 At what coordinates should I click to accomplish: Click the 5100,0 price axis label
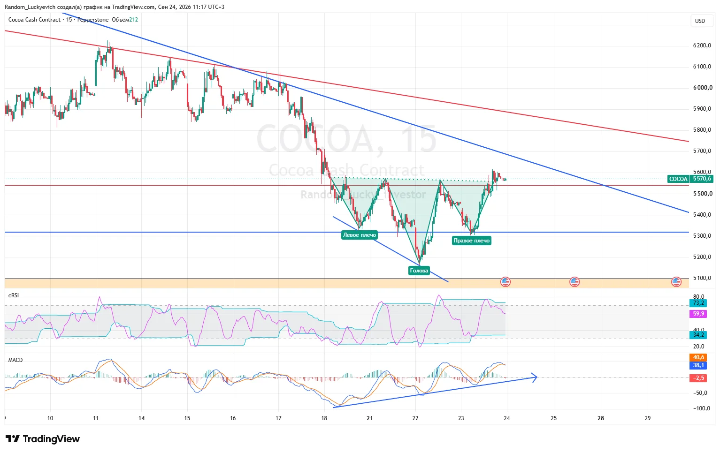[x=702, y=278]
